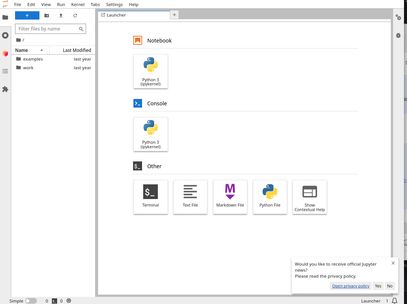
Task: Open the Table of Contents sidebar panel
Action: [5, 71]
